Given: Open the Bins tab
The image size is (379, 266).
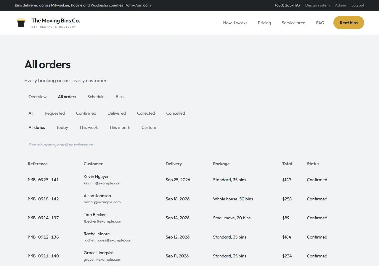Looking at the screenshot, I should 120,97.
